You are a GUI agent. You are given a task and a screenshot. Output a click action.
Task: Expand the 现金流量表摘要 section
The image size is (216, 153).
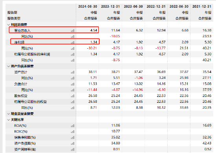pos(8,114)
